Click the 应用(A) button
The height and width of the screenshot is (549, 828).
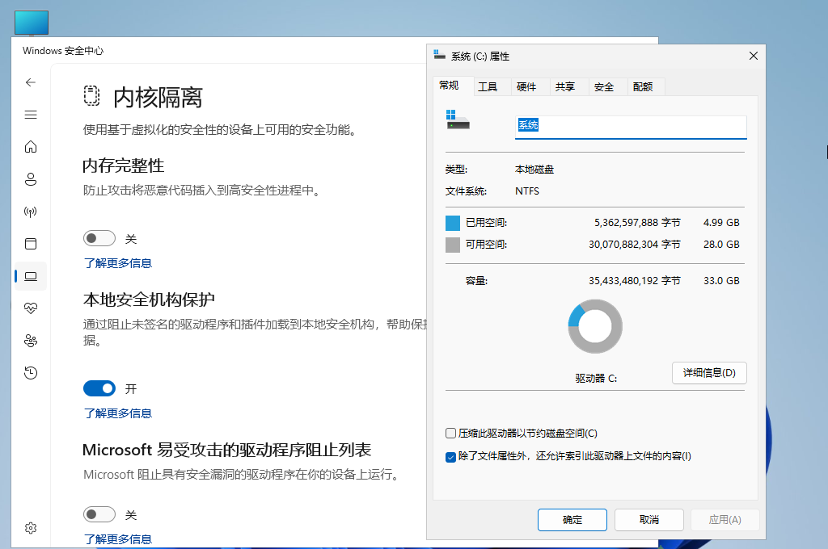pos(725,520)
